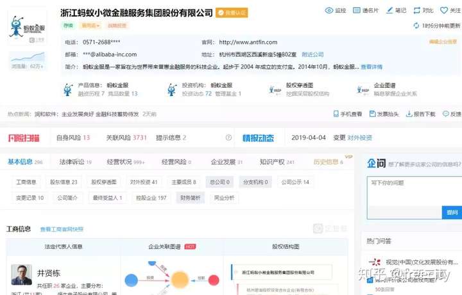Select the 股东信息 23 sub-tab
The image size is (462, 295).
[64, 182]
